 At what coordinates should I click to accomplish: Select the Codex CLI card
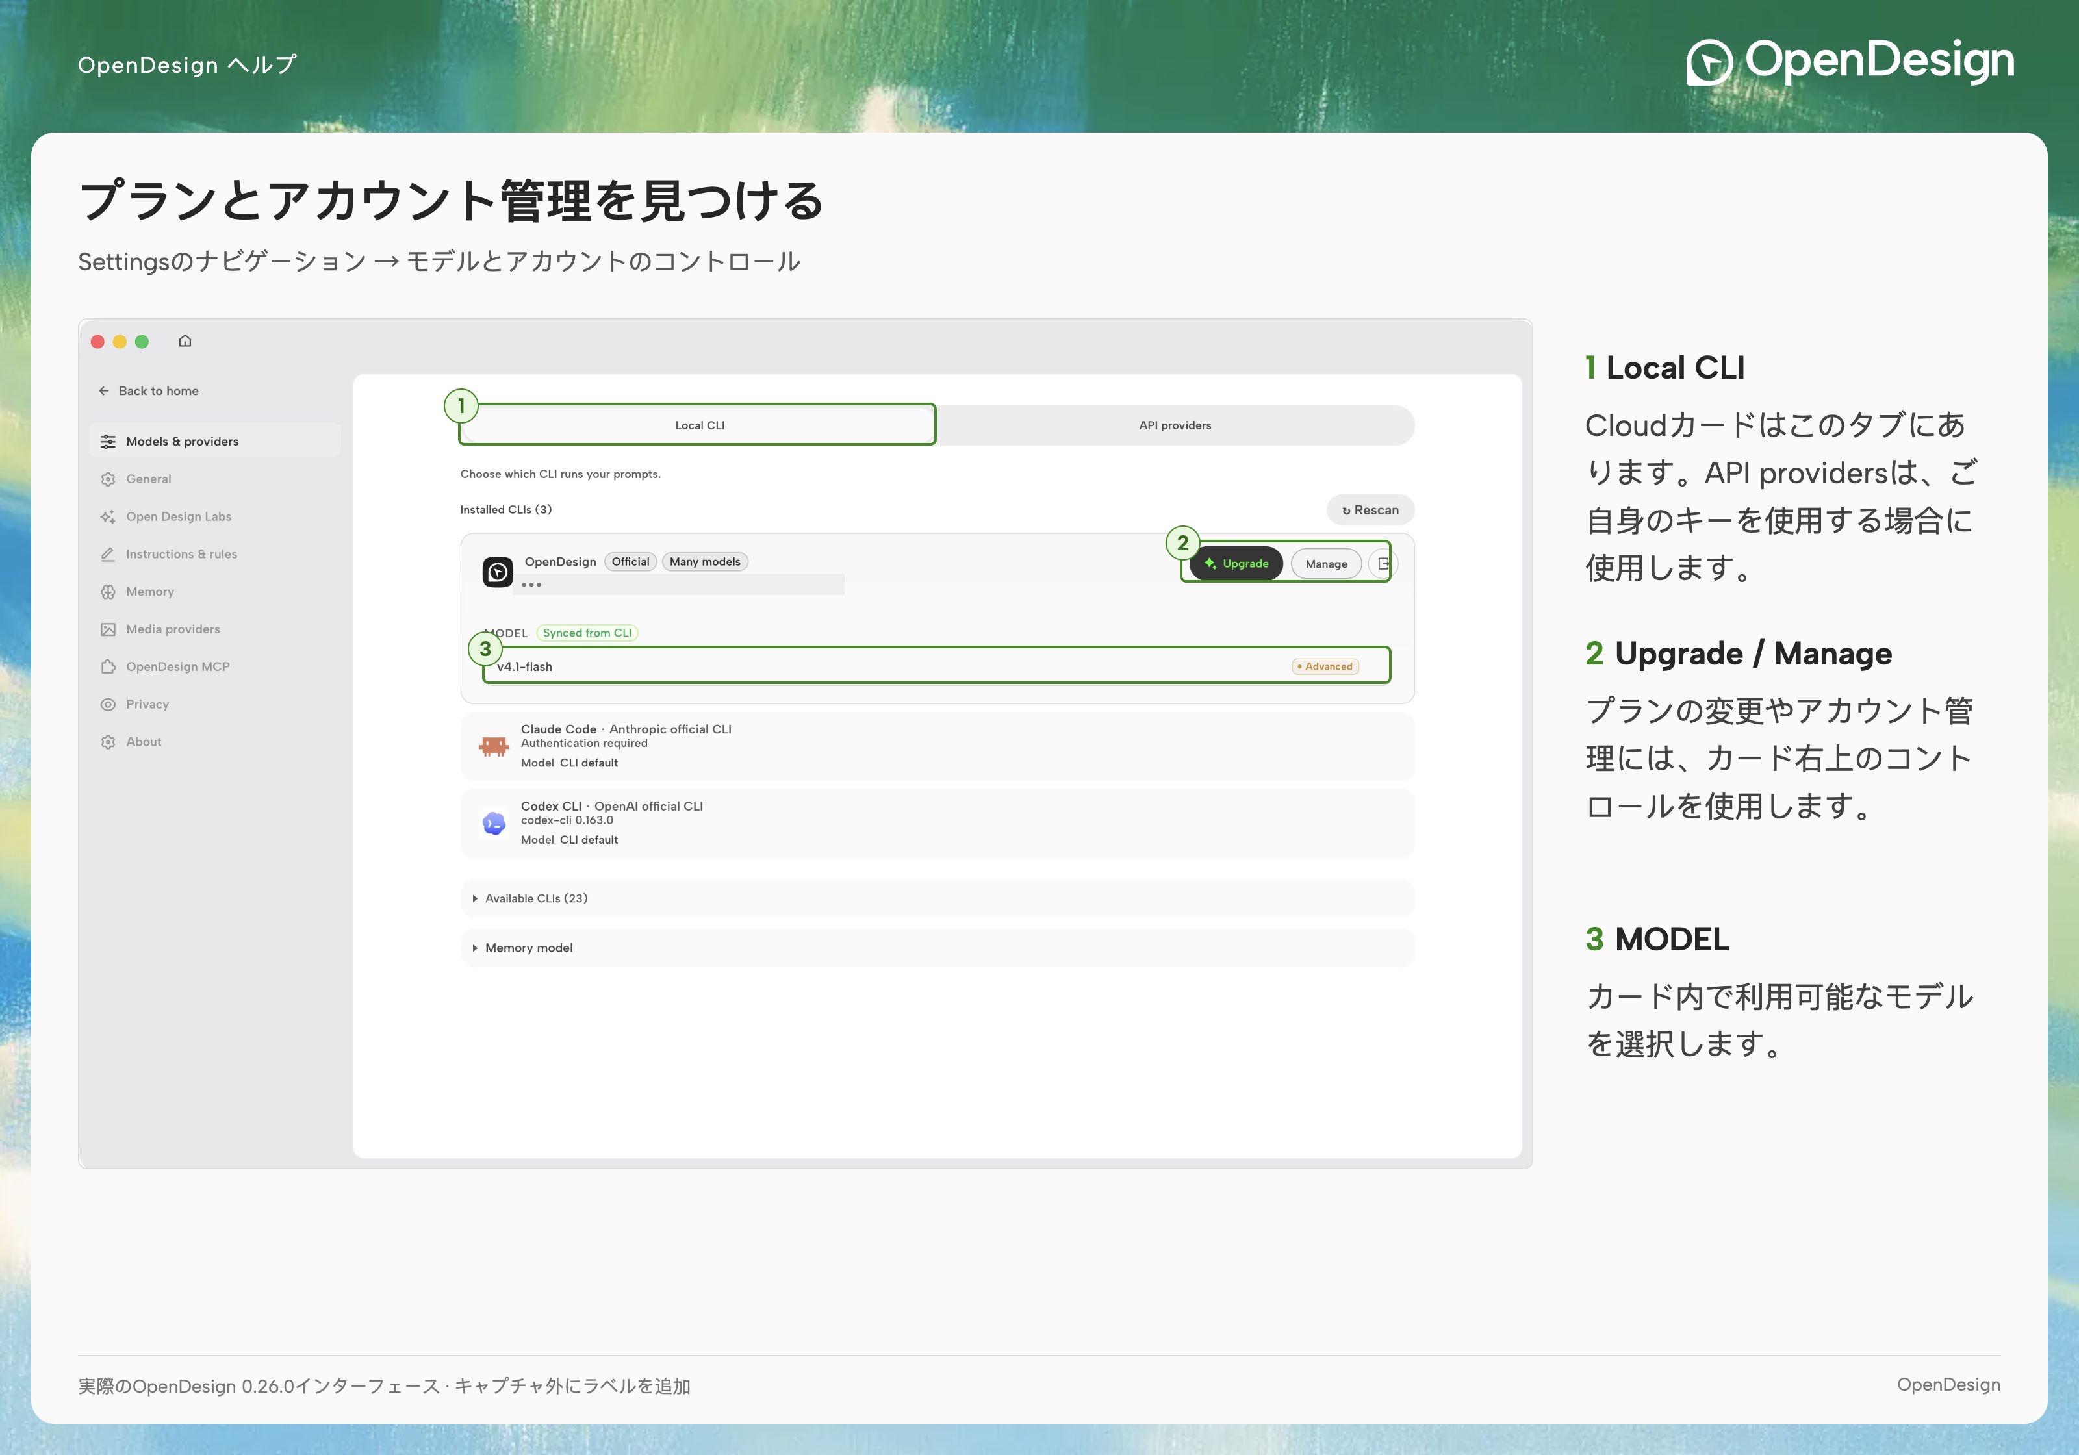click(x=937, y=823)
